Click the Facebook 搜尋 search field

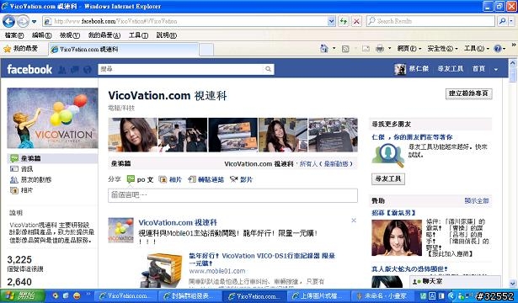click(x=181, y=69)
